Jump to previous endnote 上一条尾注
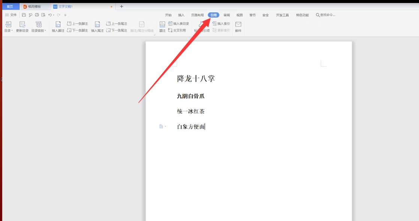419x221 pixels. coord(117,24)
